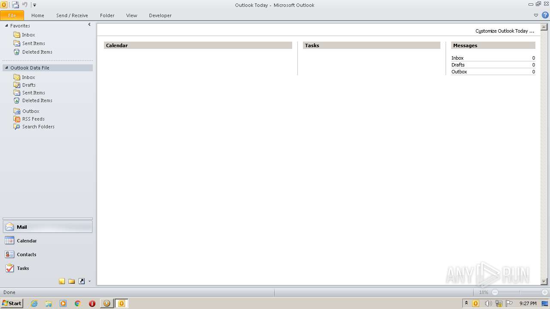Click the Drafts folder icon
550x309 pixels.
pyautogui.click(x=17, y=85)
